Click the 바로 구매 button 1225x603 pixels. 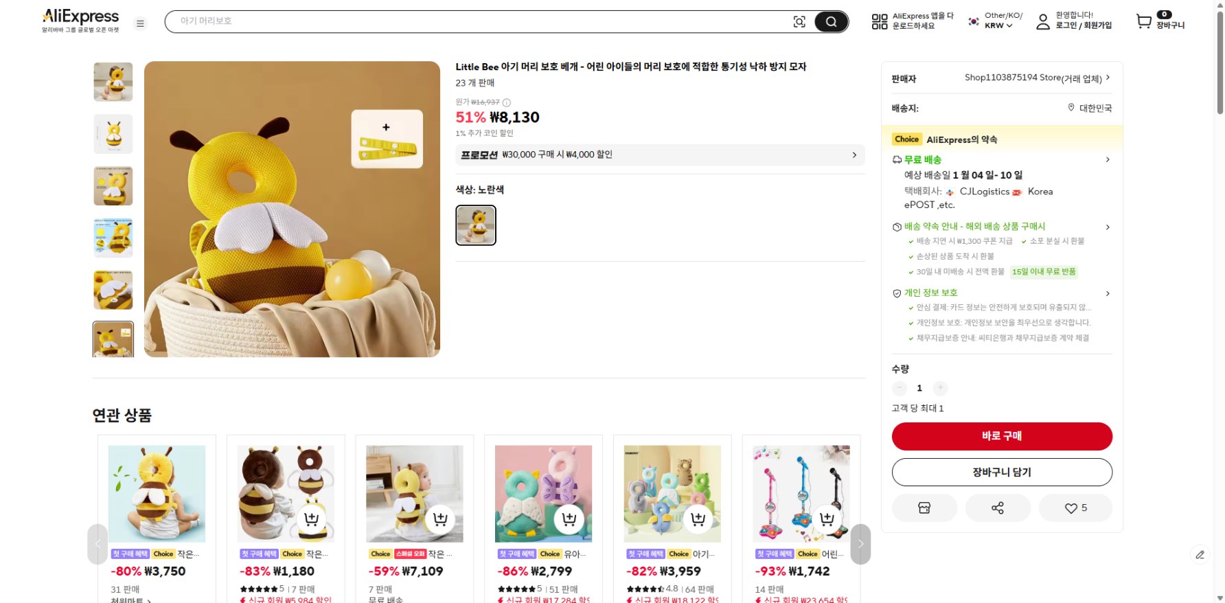click(1001, 436)
